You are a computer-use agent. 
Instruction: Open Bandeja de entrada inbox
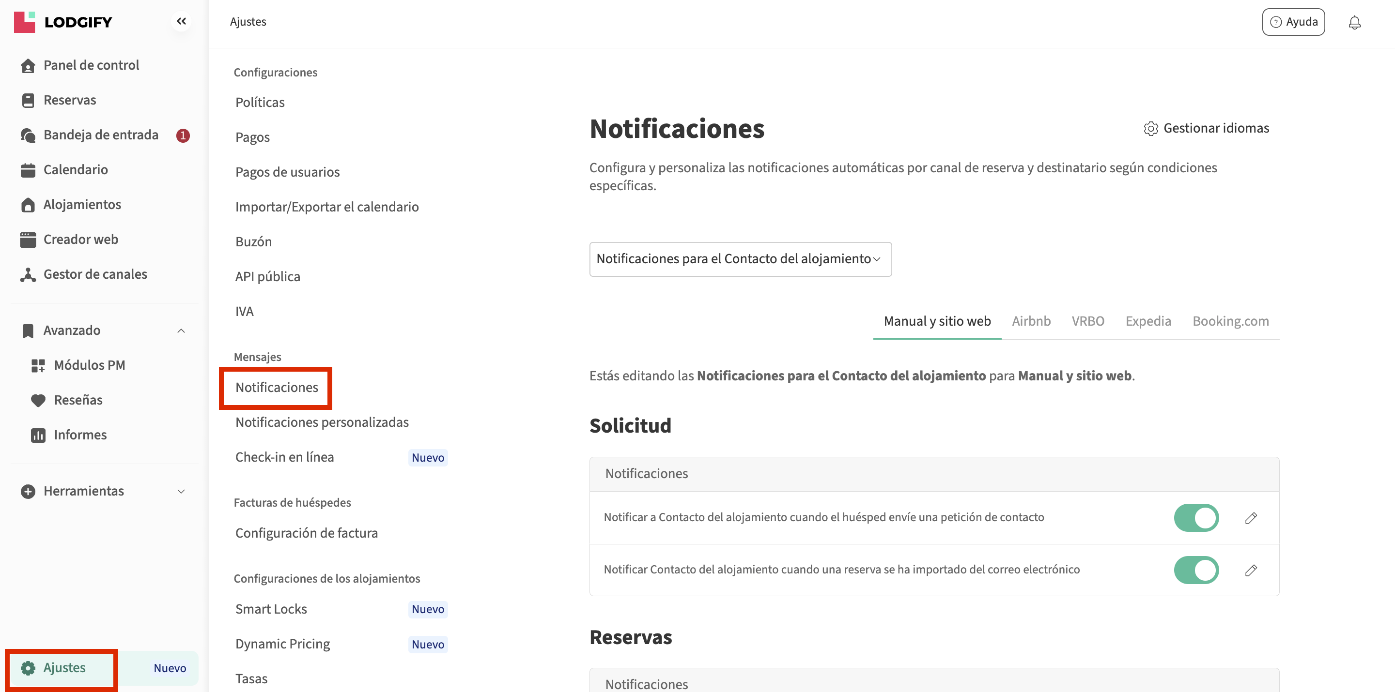click(101, 135)
